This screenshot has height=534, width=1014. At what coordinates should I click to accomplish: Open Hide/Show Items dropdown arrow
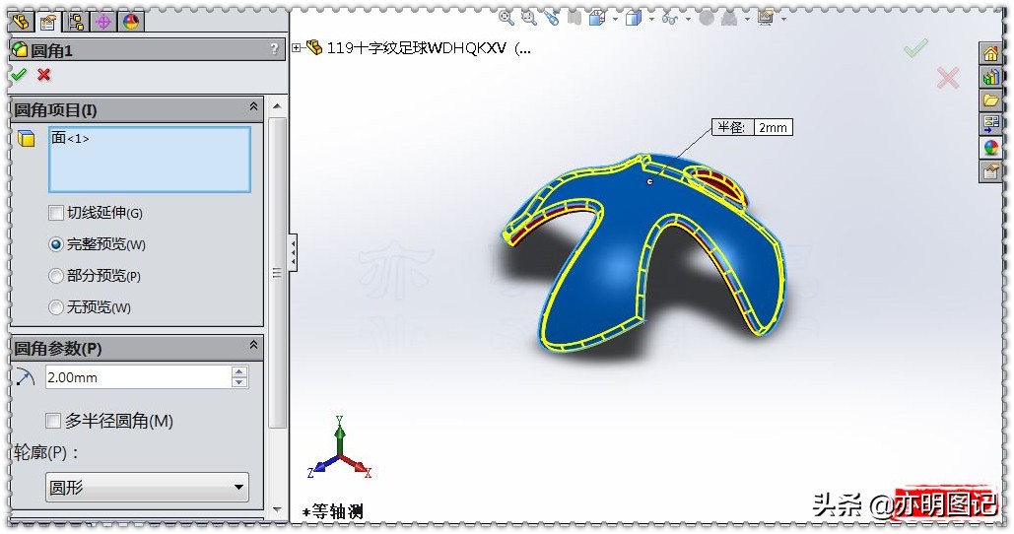pyautogui.click(x=688, y=19)
